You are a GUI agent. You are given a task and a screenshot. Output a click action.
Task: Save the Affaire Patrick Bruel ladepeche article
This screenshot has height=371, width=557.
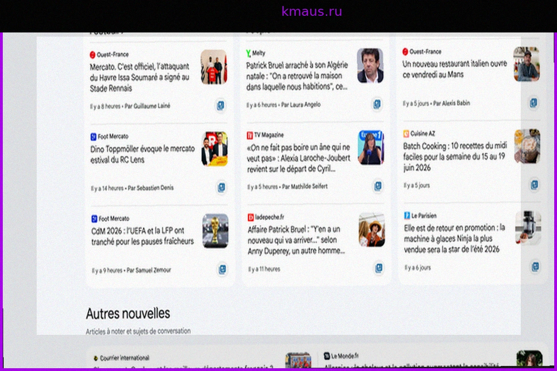tap(379, 268)
